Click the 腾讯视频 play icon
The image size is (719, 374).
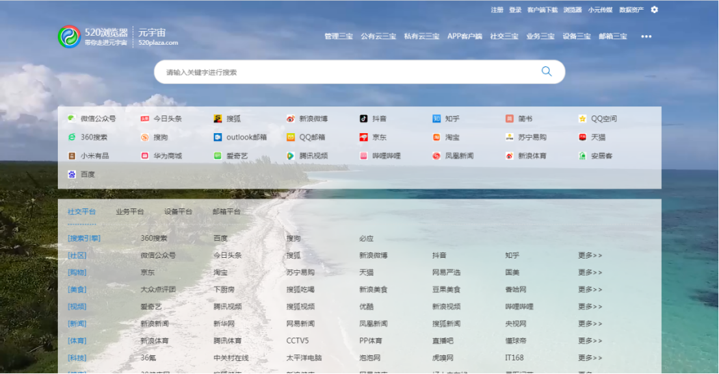291,156
